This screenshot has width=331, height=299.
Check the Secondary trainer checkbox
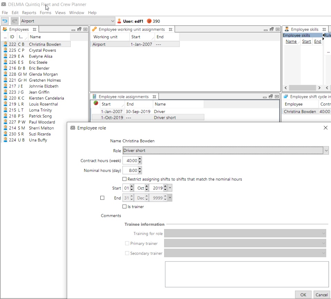click(127, 253)
